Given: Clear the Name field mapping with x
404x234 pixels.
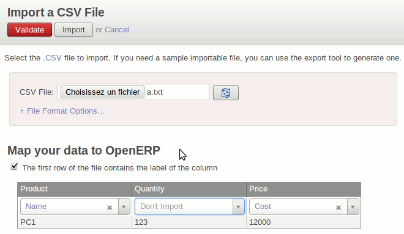Looking at the screenshot, I should (110, 208).
